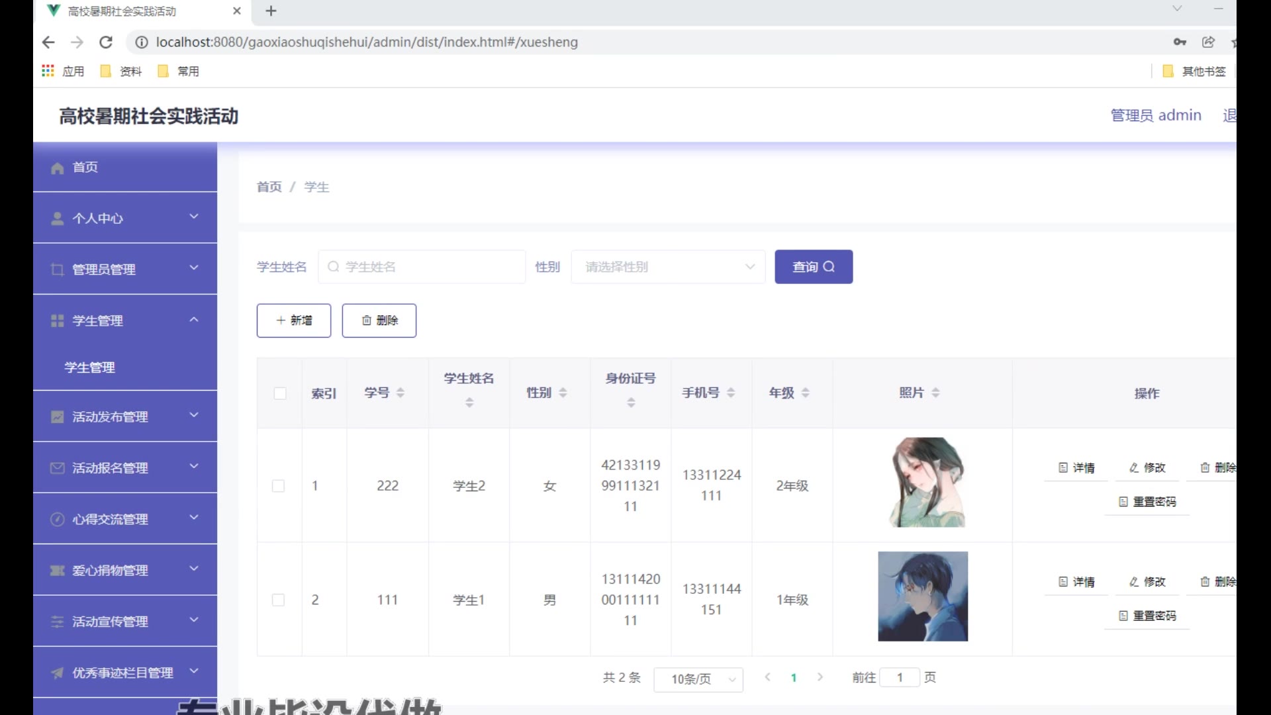Open the 学生管理 submenu item
Screen dimensions: 1271x715
(90, 368)
